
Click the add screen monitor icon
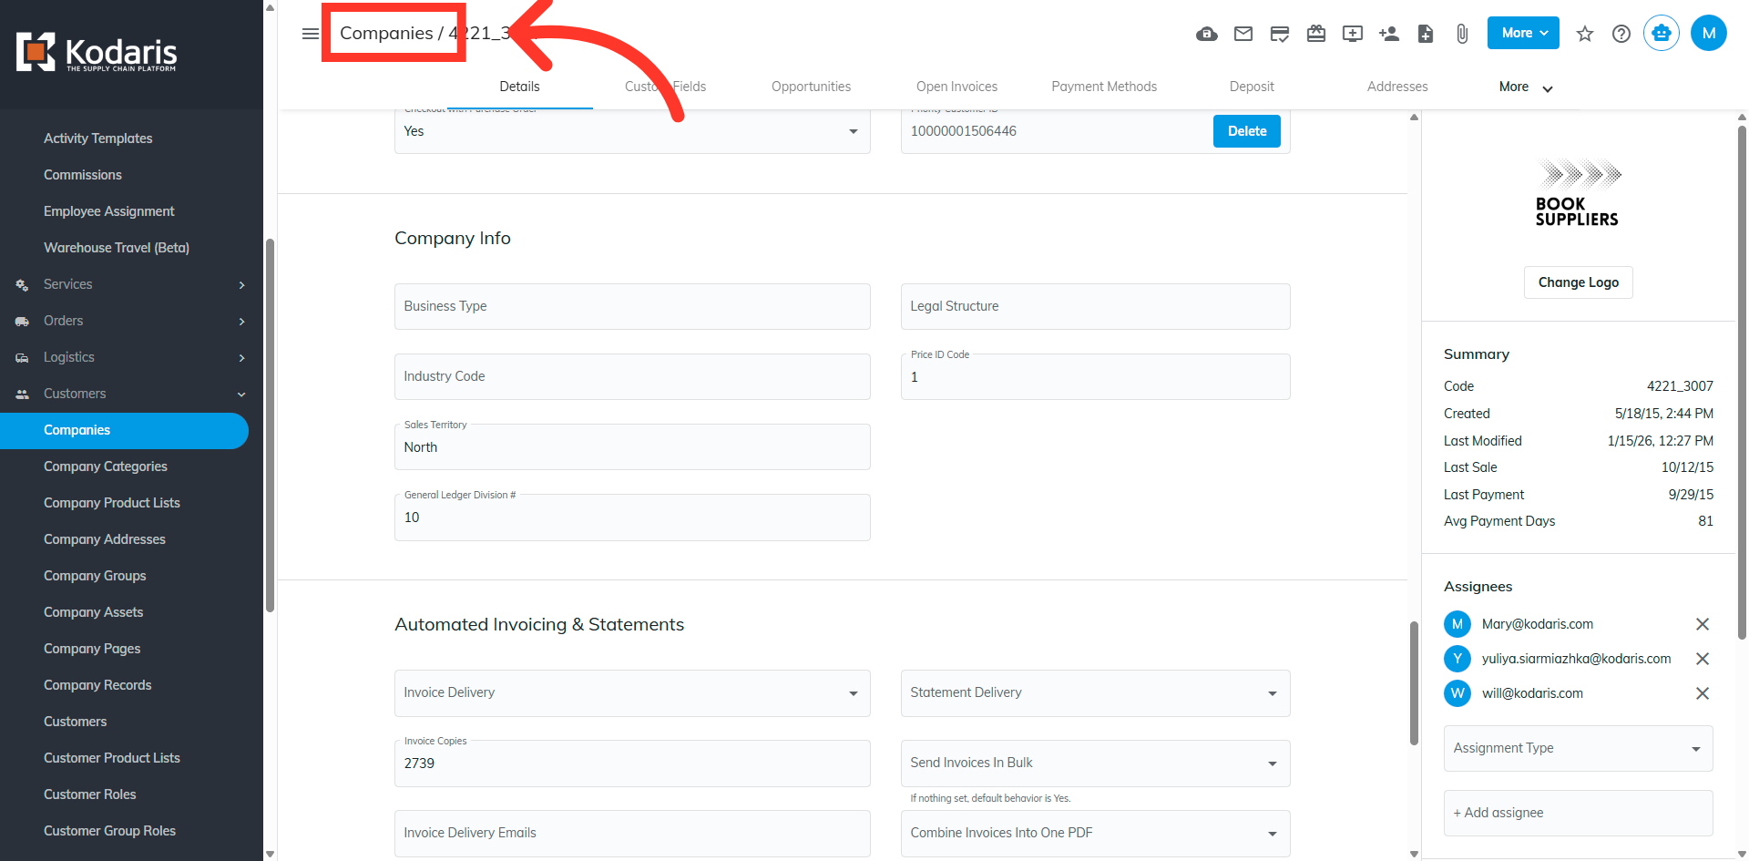1353,34
